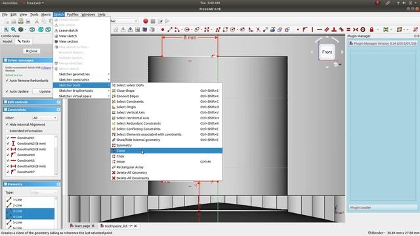Apply the horizontal constraint icon

coord(320,29)
